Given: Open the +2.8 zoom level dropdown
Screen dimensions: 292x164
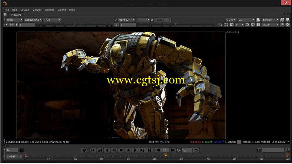Looking at the screenshot, I should click(x=231, y=20).
